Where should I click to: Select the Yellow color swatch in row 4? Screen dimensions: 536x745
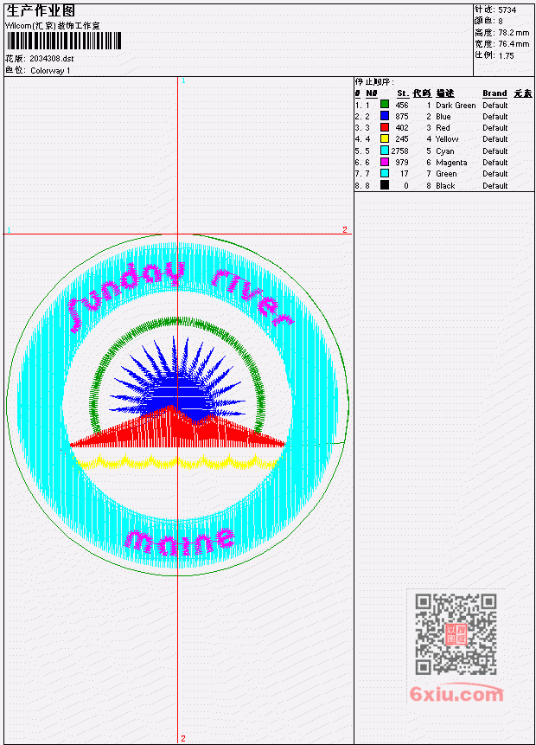coord(385,138)
